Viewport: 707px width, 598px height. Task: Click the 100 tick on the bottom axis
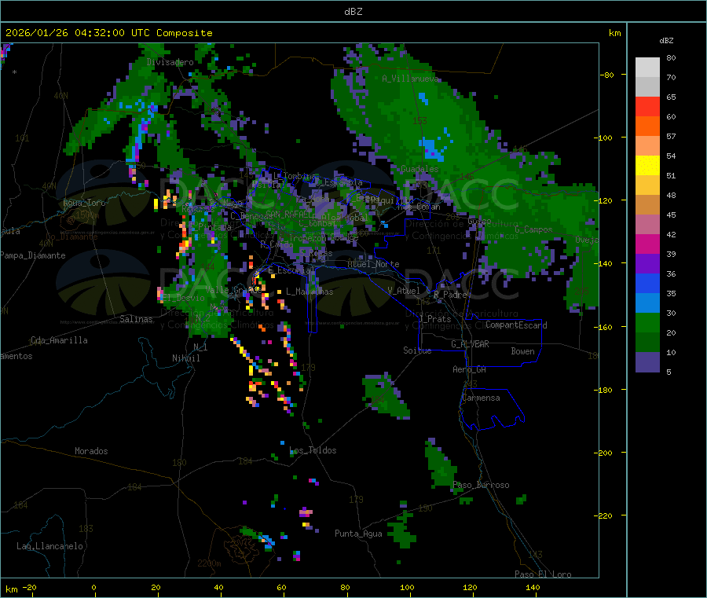click(407, 587)
